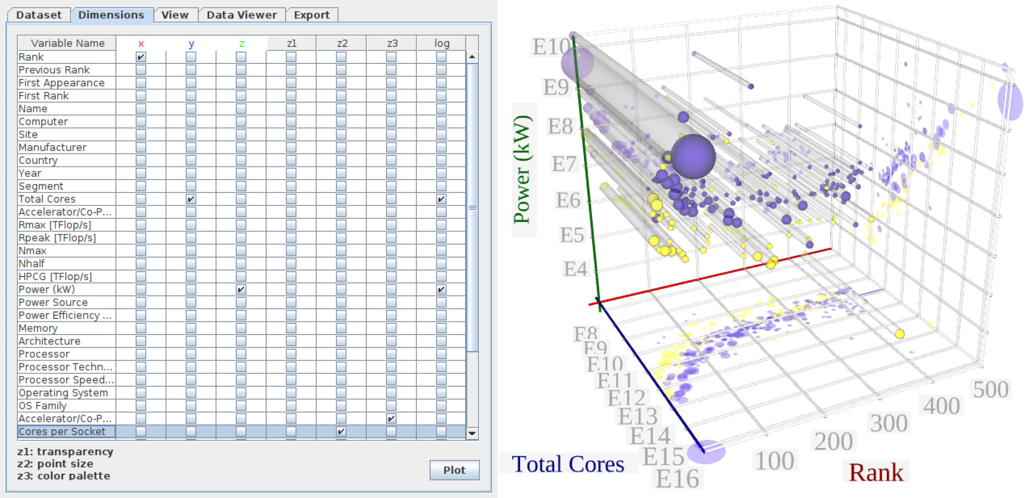Image resolution: width=1033 pixels, height=498 pixels.
Task: Open the Data Viewer tab
Action: pyautogui.click(x=242, y=15)
